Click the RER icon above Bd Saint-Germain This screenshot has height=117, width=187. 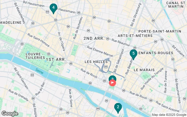pyautogui.click(x=32, y=75)
